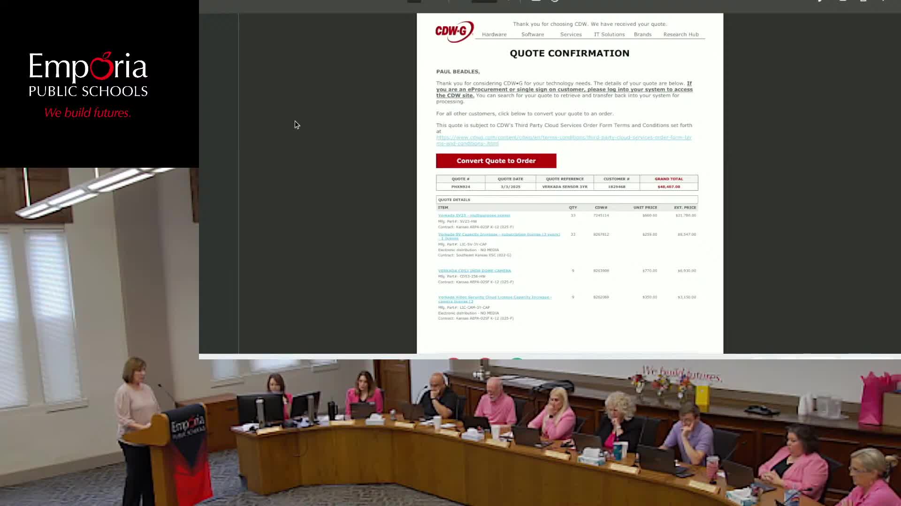Open the Verkada Video Security Cloud License link

click(x=495, y=299)
